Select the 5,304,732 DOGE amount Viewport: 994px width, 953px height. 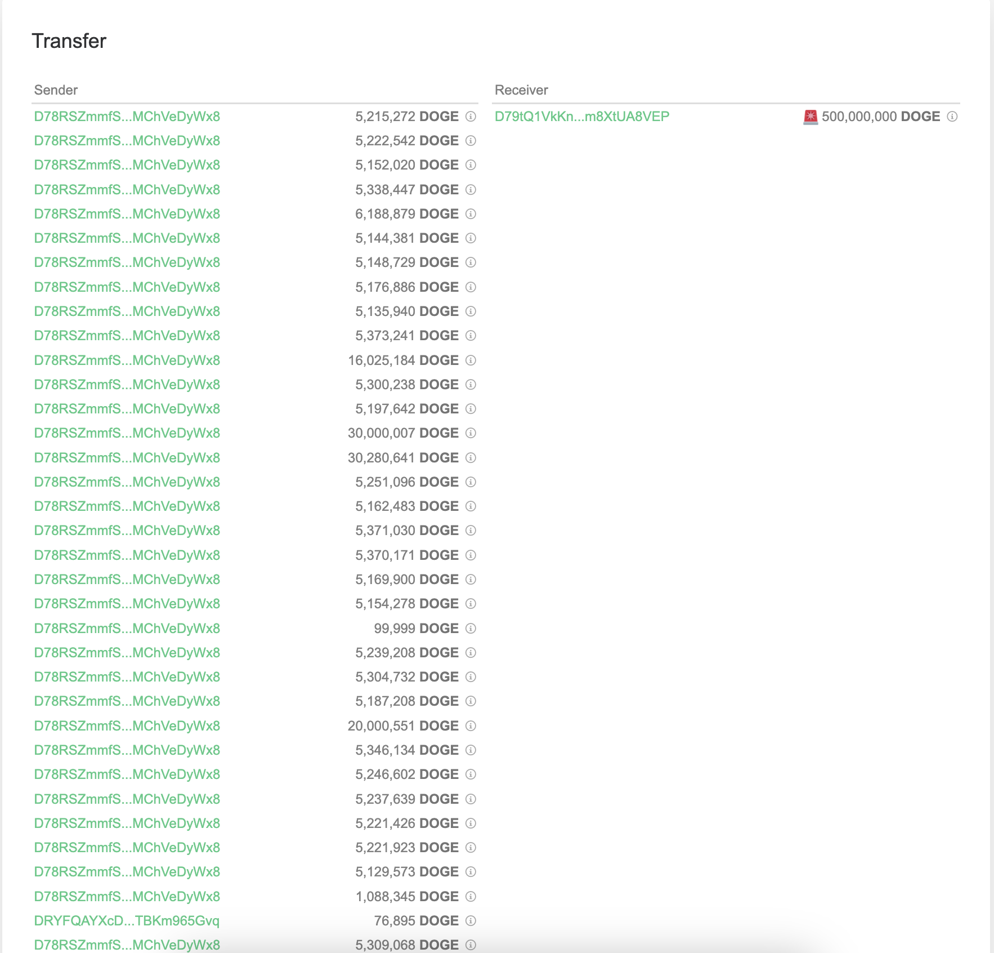point(407,677)
